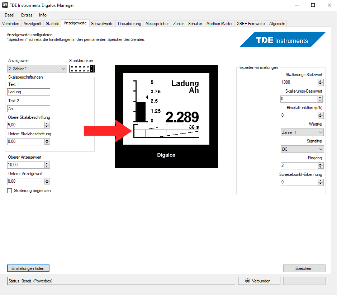The image size is (337, 295).
Task: Toggle the Verbunden connection indicator
Action: pyautogui.click(x=259, y=281)
